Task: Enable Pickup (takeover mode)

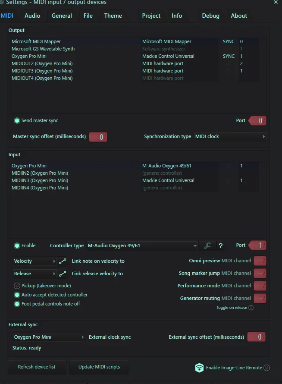Action: click(17, 286)
